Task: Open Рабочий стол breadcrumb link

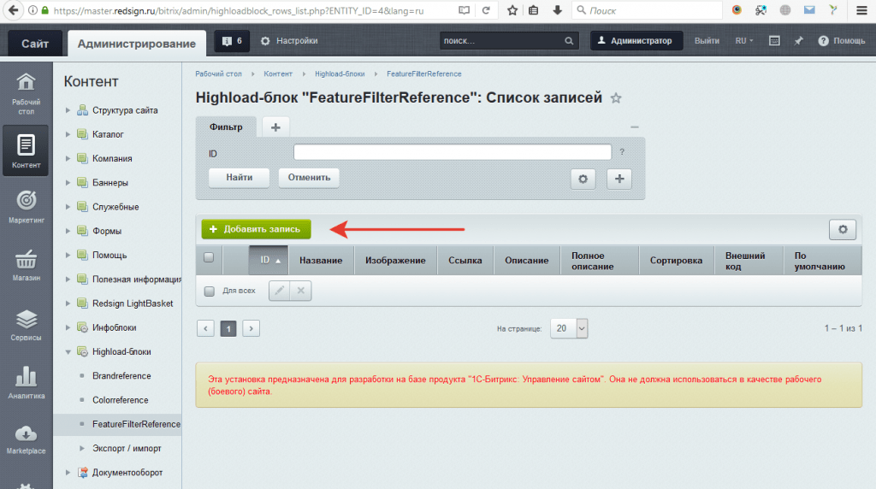Action: click(x=218, y=74)
